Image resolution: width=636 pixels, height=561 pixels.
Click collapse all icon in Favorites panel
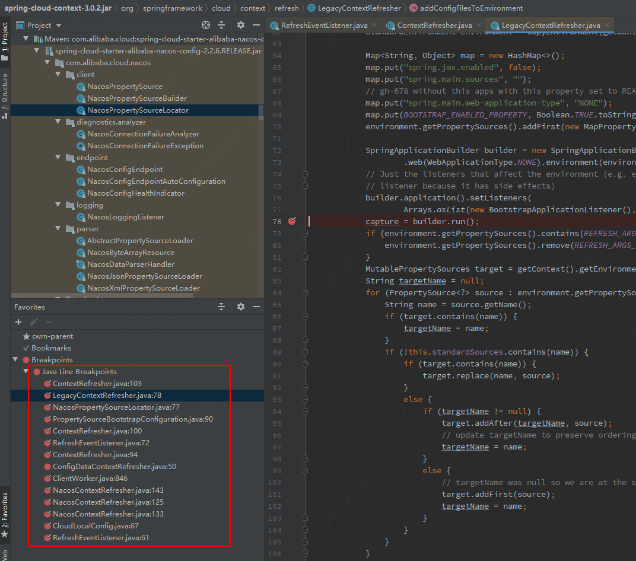tap(221, 307)
